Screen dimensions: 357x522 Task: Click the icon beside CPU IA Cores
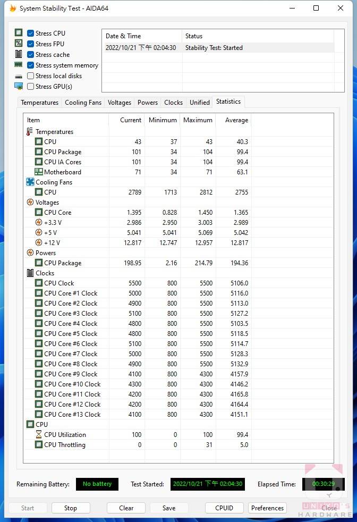39,162
